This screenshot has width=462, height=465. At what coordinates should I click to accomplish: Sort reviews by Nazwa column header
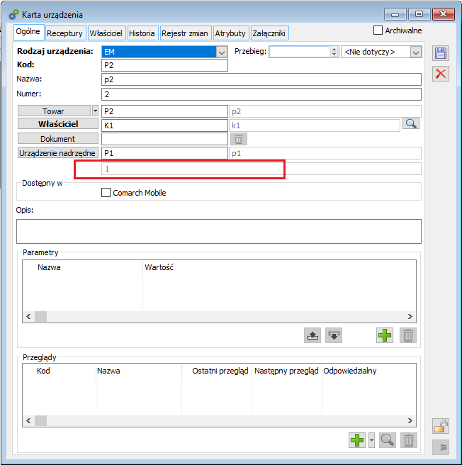tap(108, 371)
